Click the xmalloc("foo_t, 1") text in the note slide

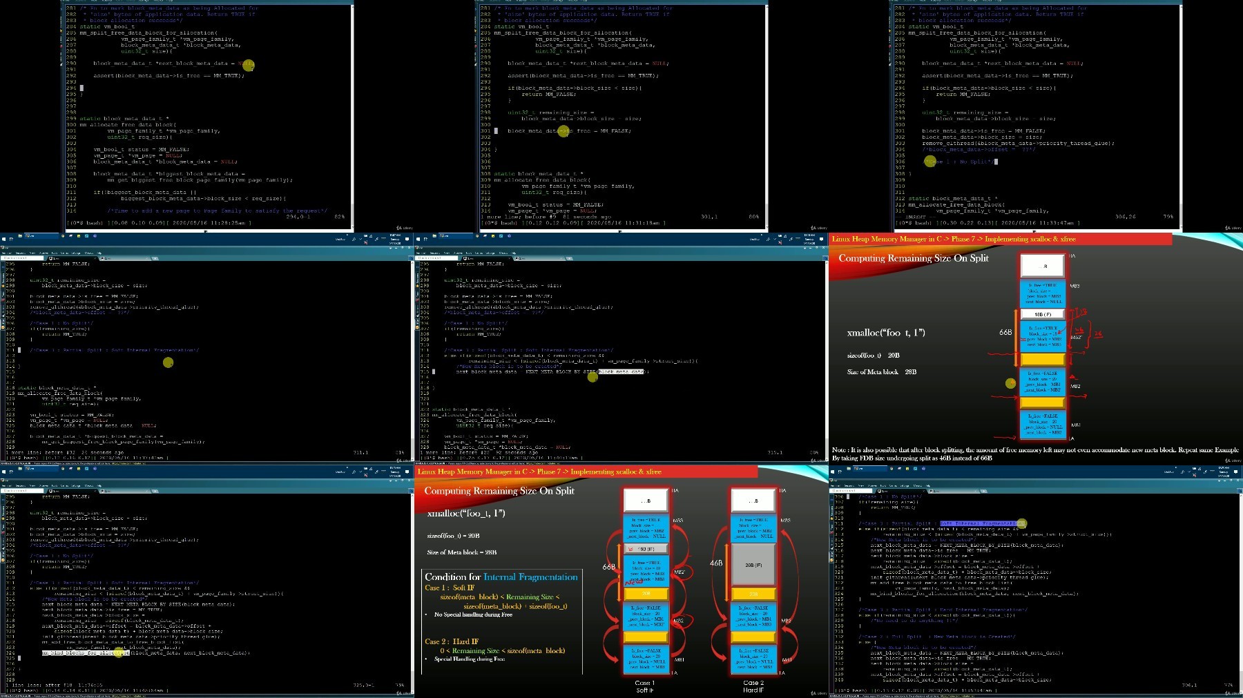[x=885, y=333]
